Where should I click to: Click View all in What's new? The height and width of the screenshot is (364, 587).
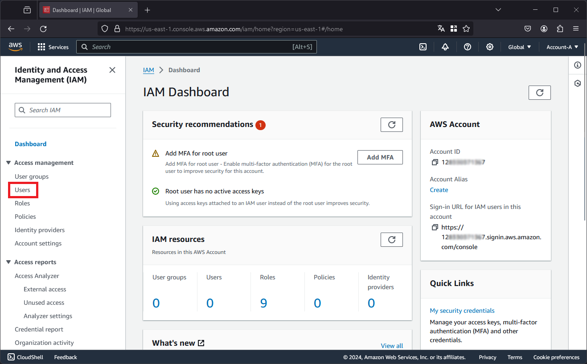coord(392,346)
